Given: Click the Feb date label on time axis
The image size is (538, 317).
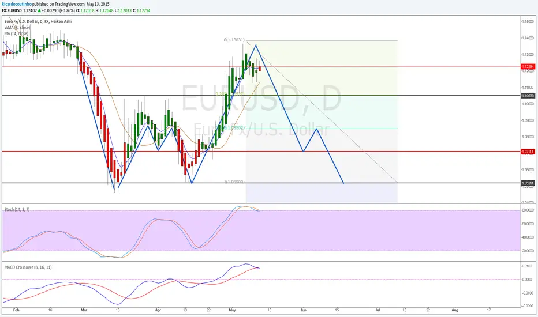Looking at the screenshot, I should pyautogui.click(x=16, y=310).
